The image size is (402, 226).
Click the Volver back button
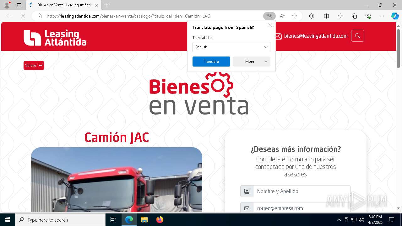34,65
